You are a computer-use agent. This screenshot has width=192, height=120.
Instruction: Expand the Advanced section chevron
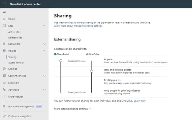click(44, 90)
